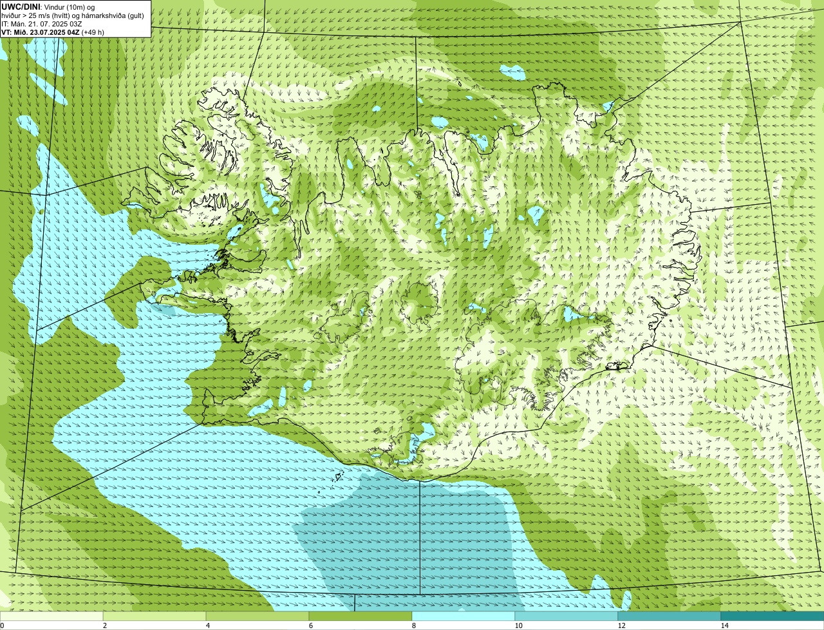Click the 8–10 m/s light cyan legend swatch
The image size is (824, 630).
coord(464,616)
